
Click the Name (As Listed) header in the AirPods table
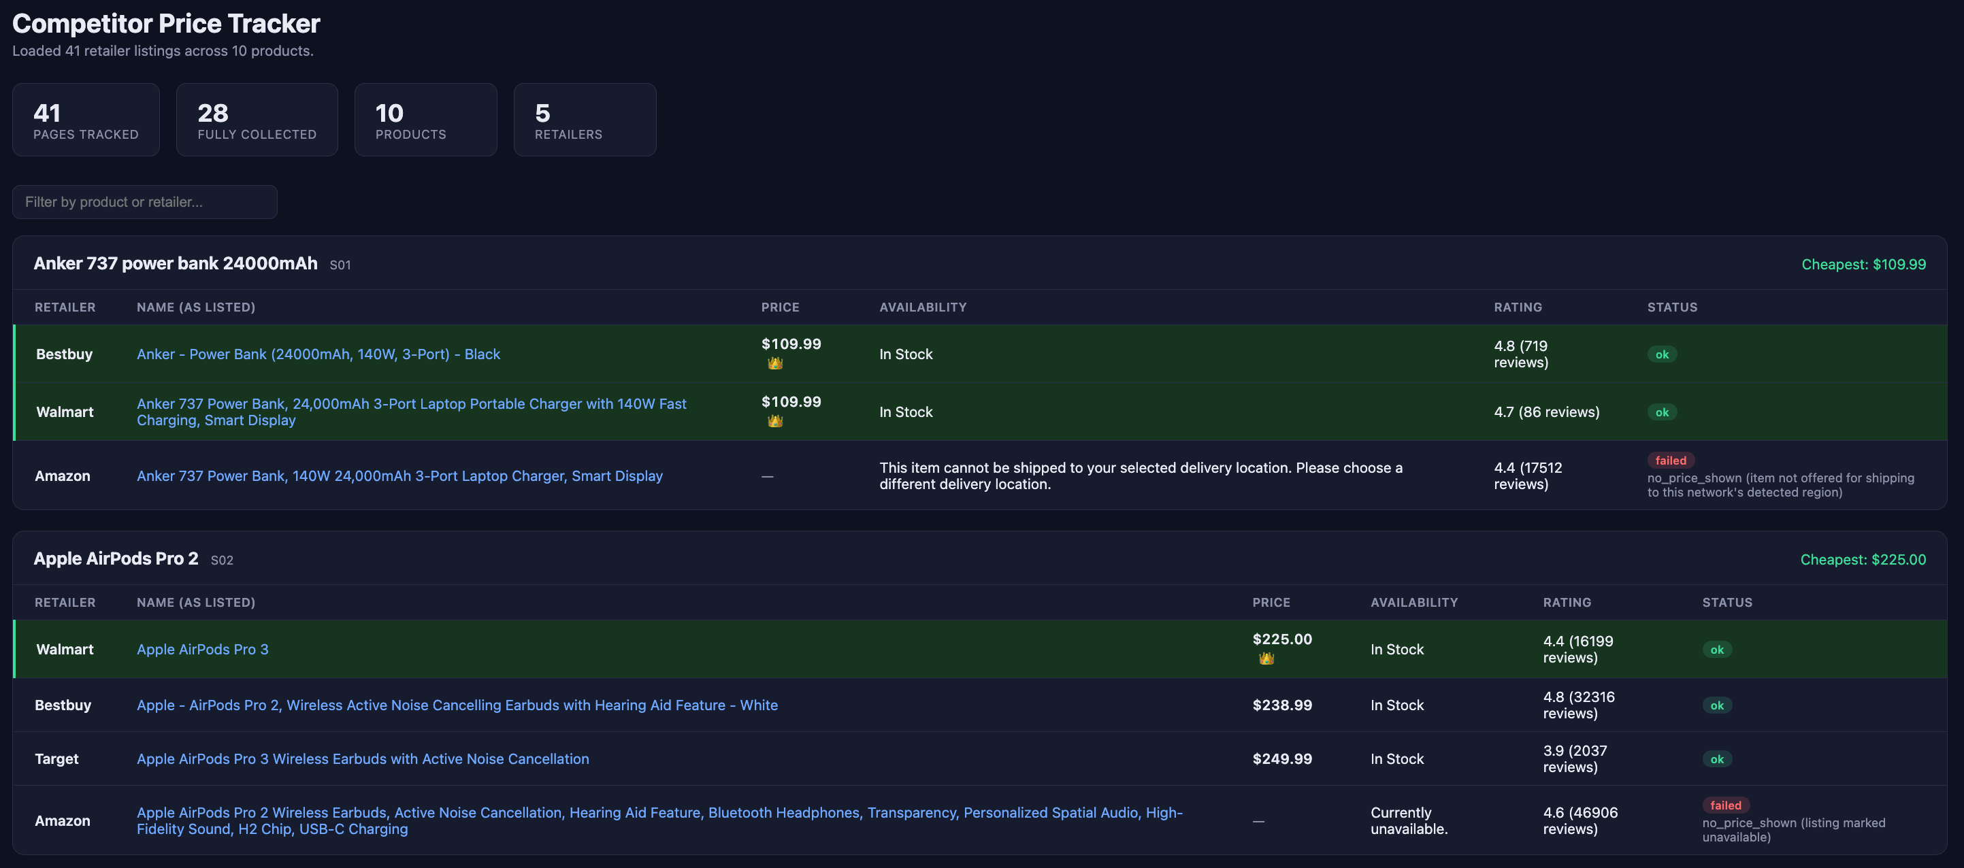pos(196,602)
